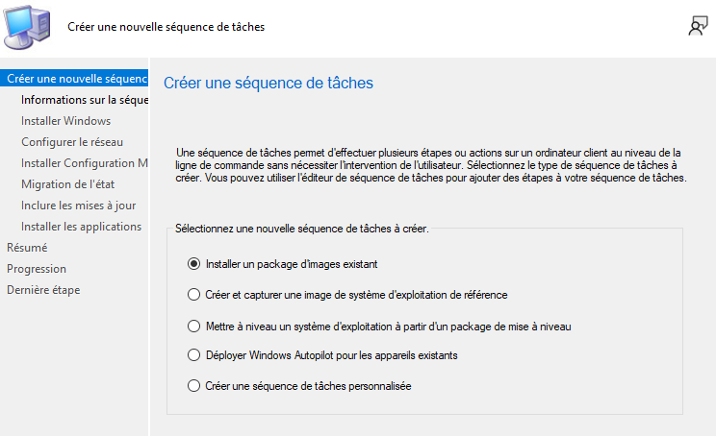Select 'Déployer Windows Autopilot' radio button
Image resolution: width=716 pixels, height=436 pixels.
click(x=194, y=355)
